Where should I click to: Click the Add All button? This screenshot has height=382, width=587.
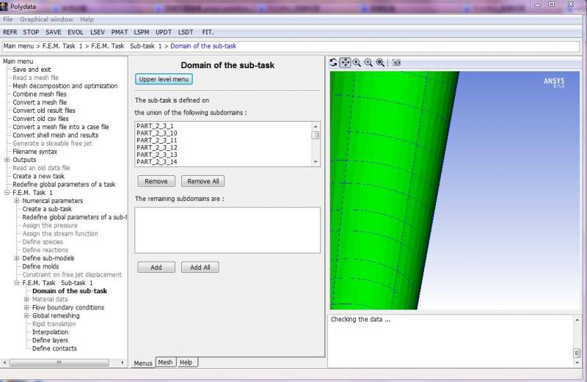pyautogui.click(x=200, y=268)
